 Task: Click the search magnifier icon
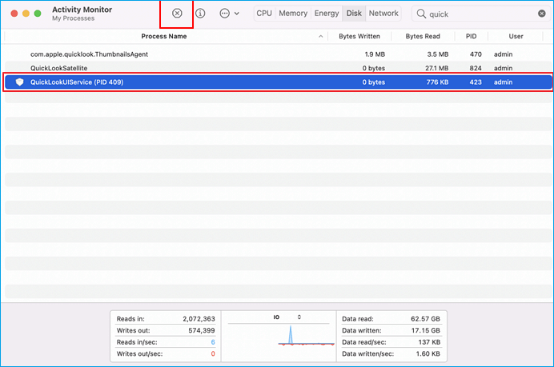[421, 14]
